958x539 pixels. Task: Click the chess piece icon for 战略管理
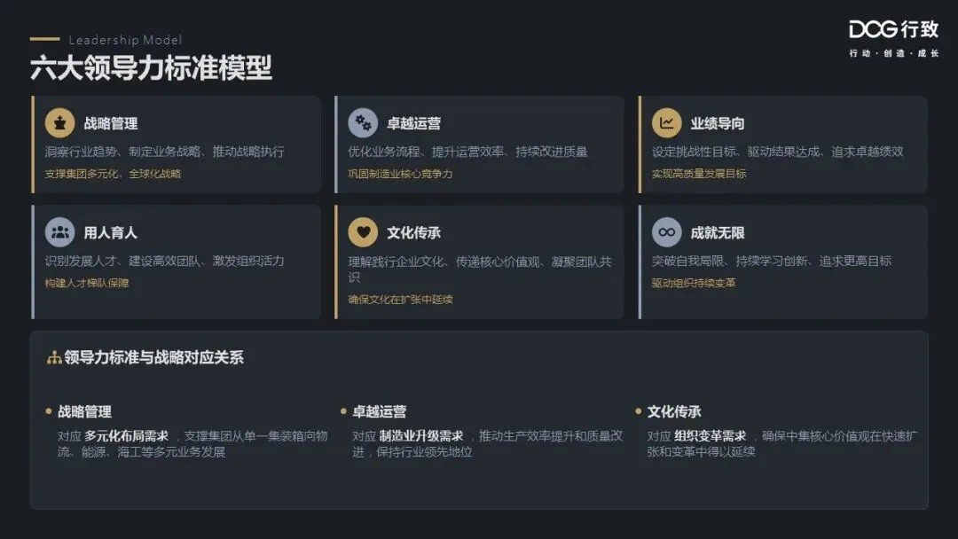(x=60, y=122)
